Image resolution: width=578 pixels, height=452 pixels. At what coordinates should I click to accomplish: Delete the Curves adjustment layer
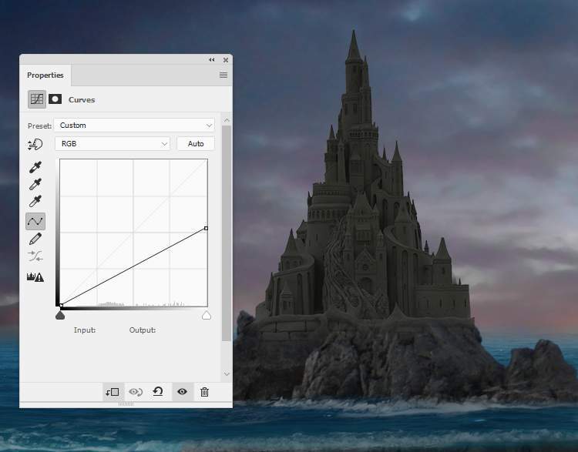tap(204, 392)
